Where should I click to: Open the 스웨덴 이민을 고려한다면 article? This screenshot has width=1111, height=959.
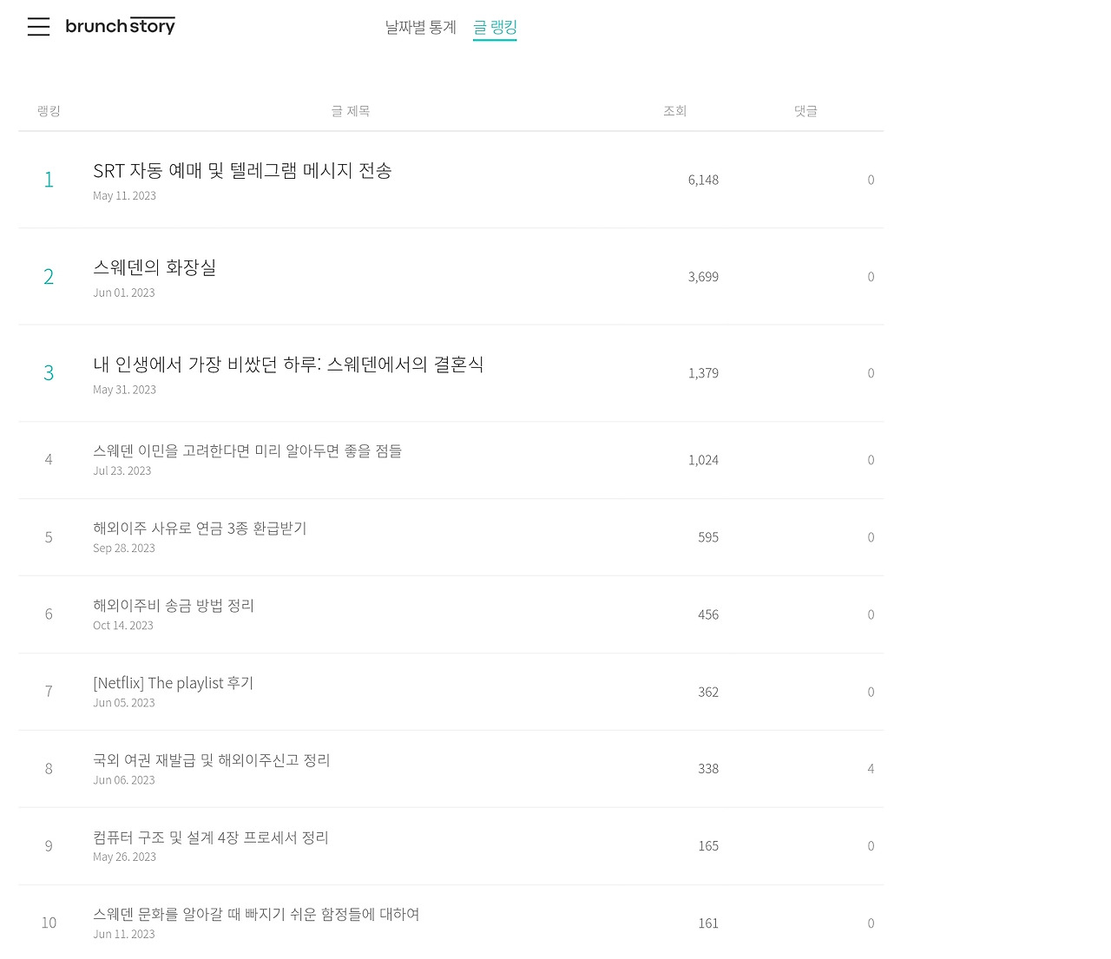[247, 450]
